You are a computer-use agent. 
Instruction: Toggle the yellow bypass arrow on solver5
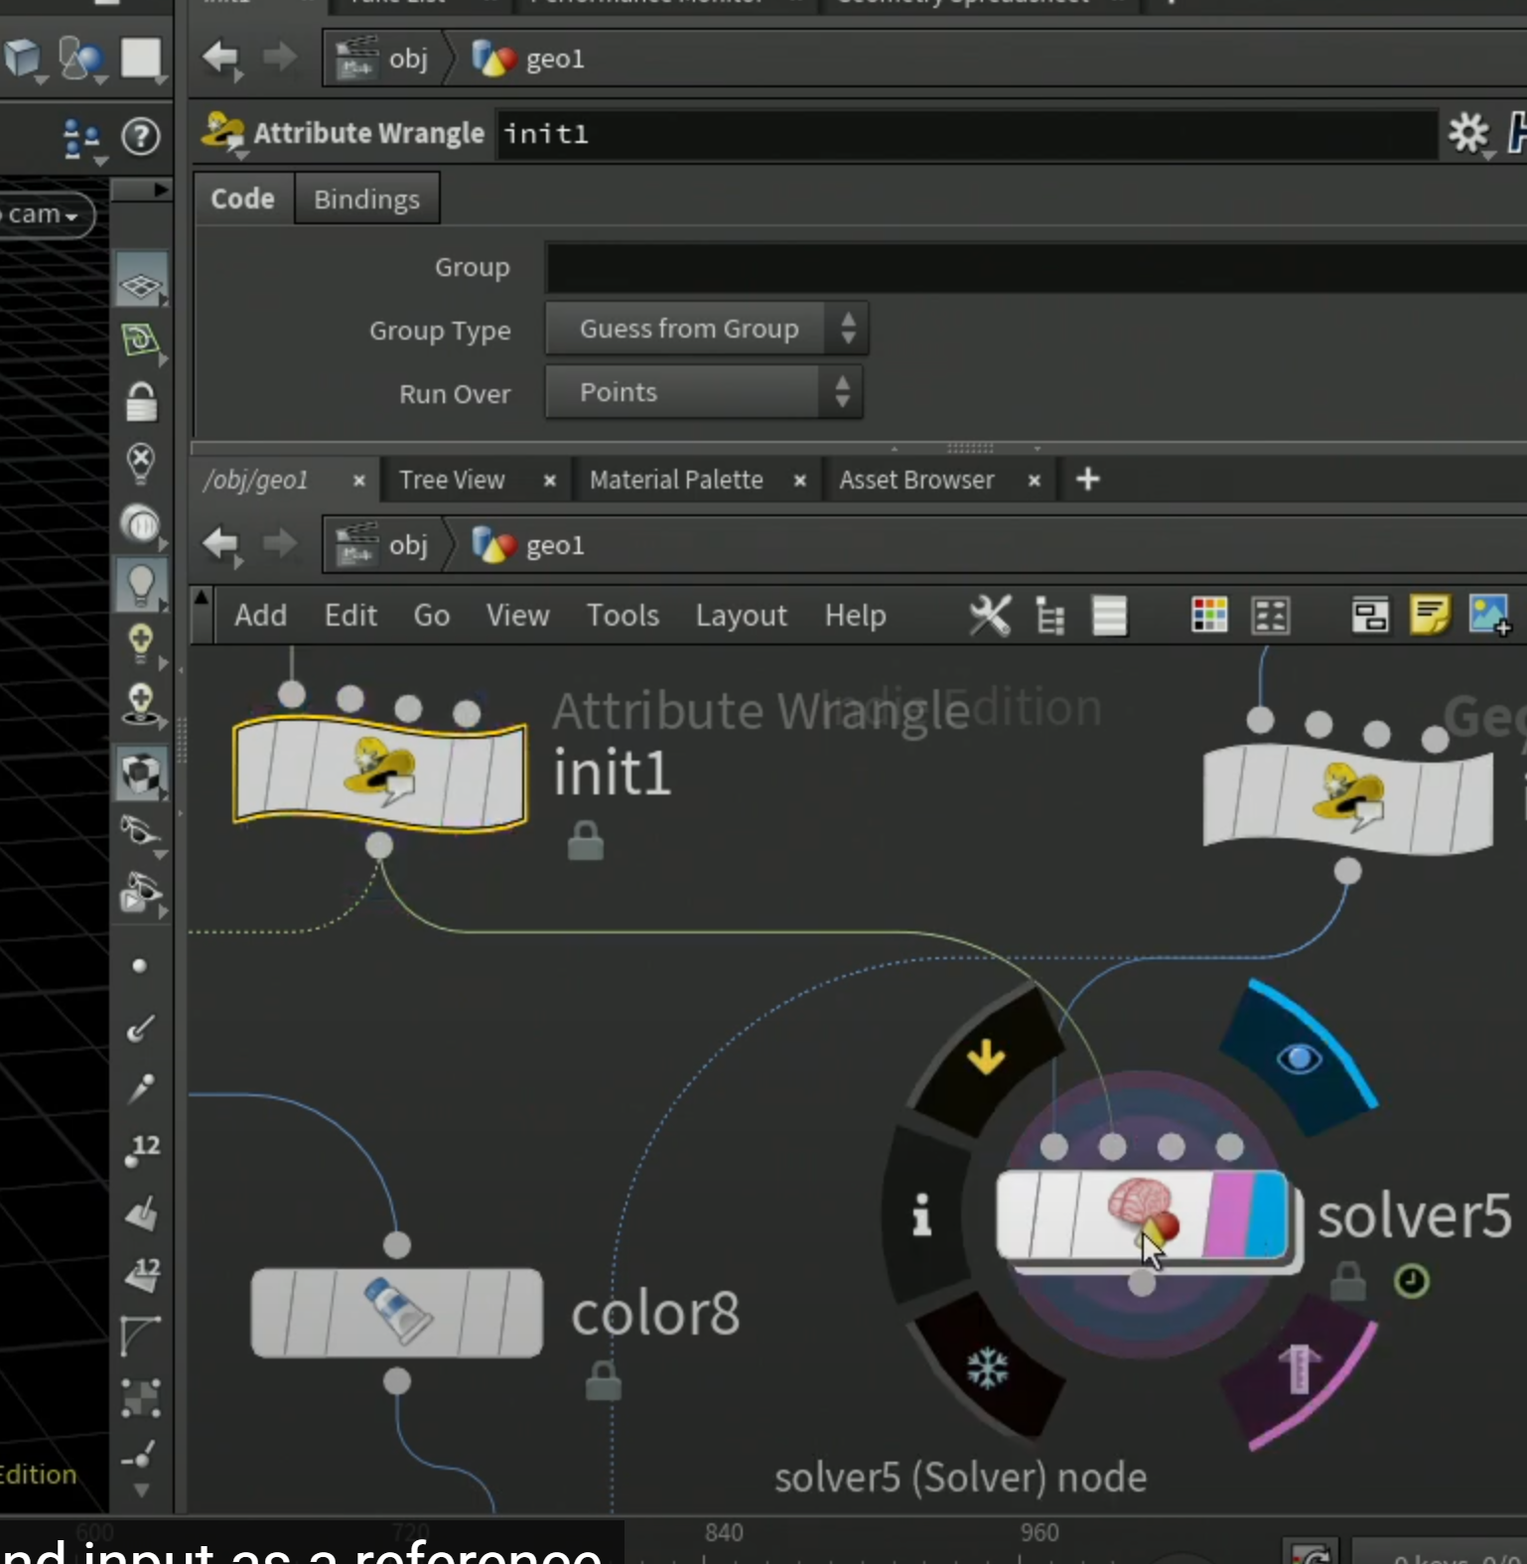[x=986, y=1058]
